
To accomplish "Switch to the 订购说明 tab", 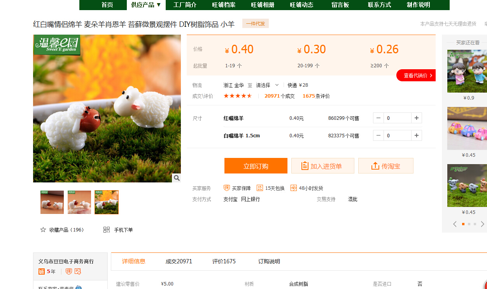I will click(269, 261).
